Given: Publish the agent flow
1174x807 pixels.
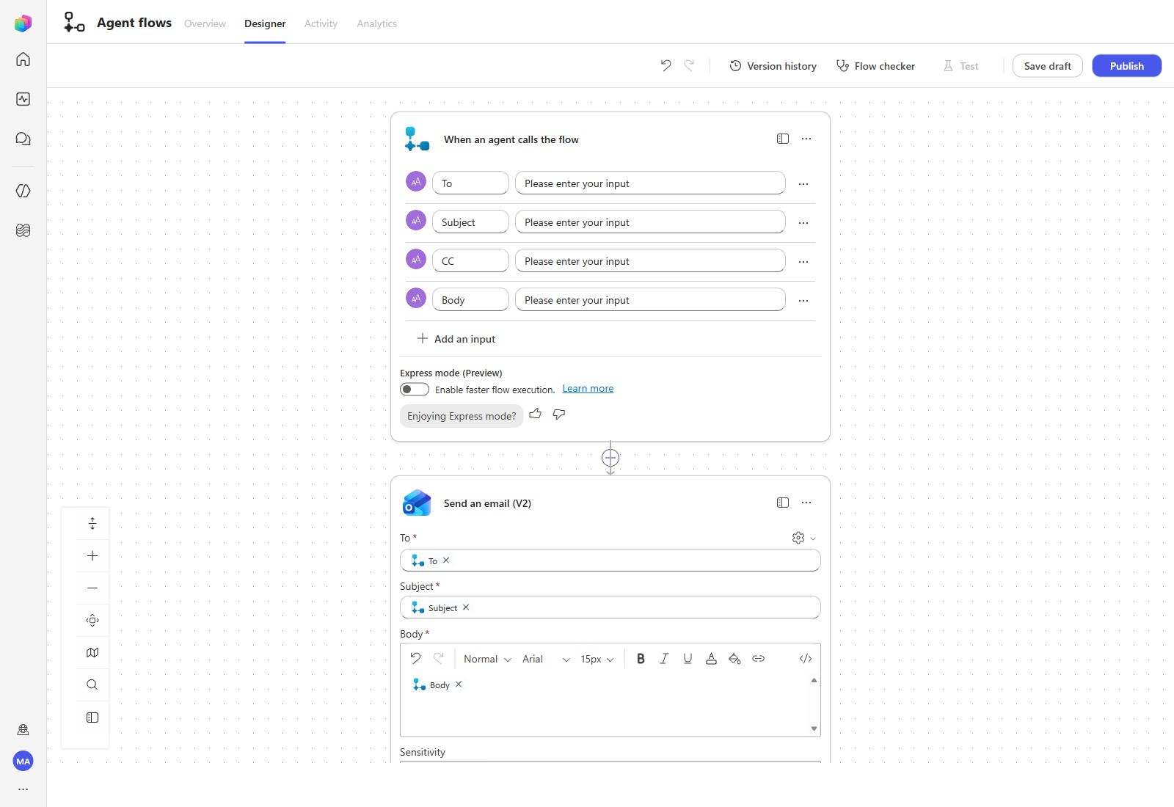Looking at the screenshot, I should (1126, 66).
